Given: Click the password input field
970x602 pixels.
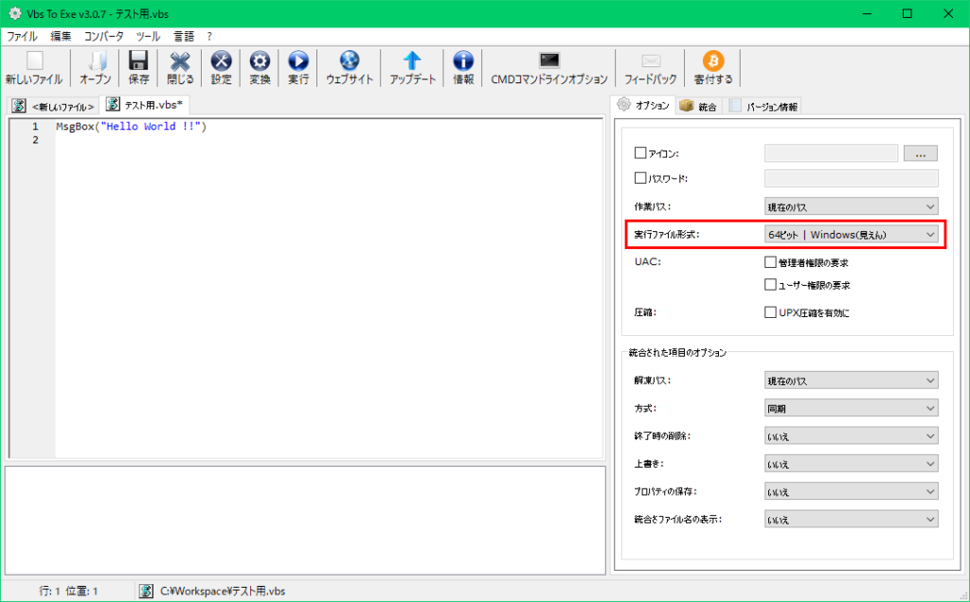Looking at the screenshot, I should click(x=852, y=178).
